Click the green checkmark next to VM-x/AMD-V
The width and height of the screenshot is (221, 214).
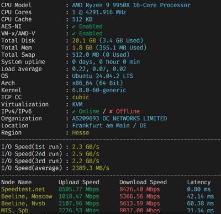coord(73,34)
